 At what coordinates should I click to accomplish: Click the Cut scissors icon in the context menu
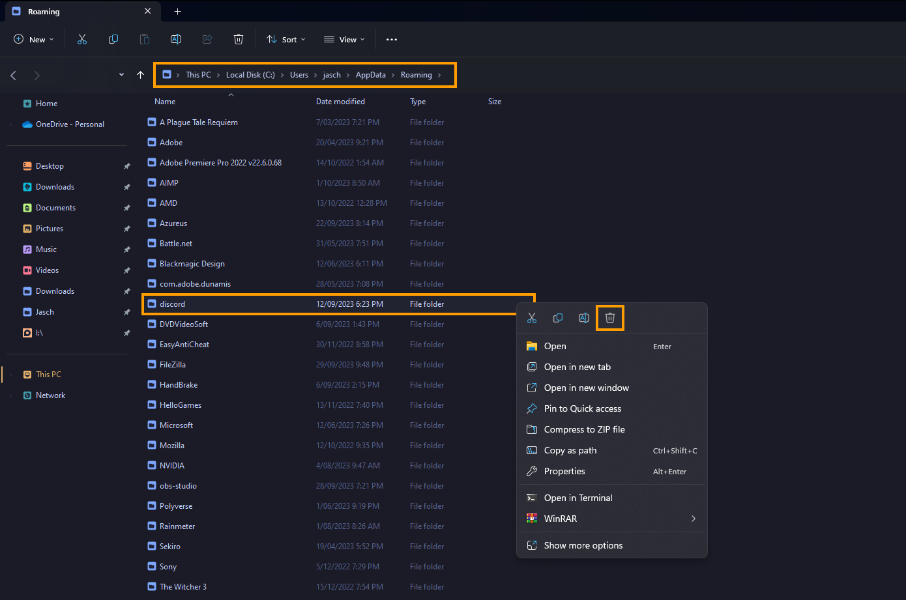coord(532,318)
